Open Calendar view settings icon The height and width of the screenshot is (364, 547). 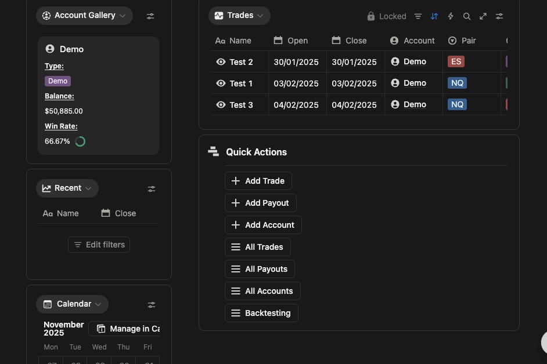click(x=152, y=305)
